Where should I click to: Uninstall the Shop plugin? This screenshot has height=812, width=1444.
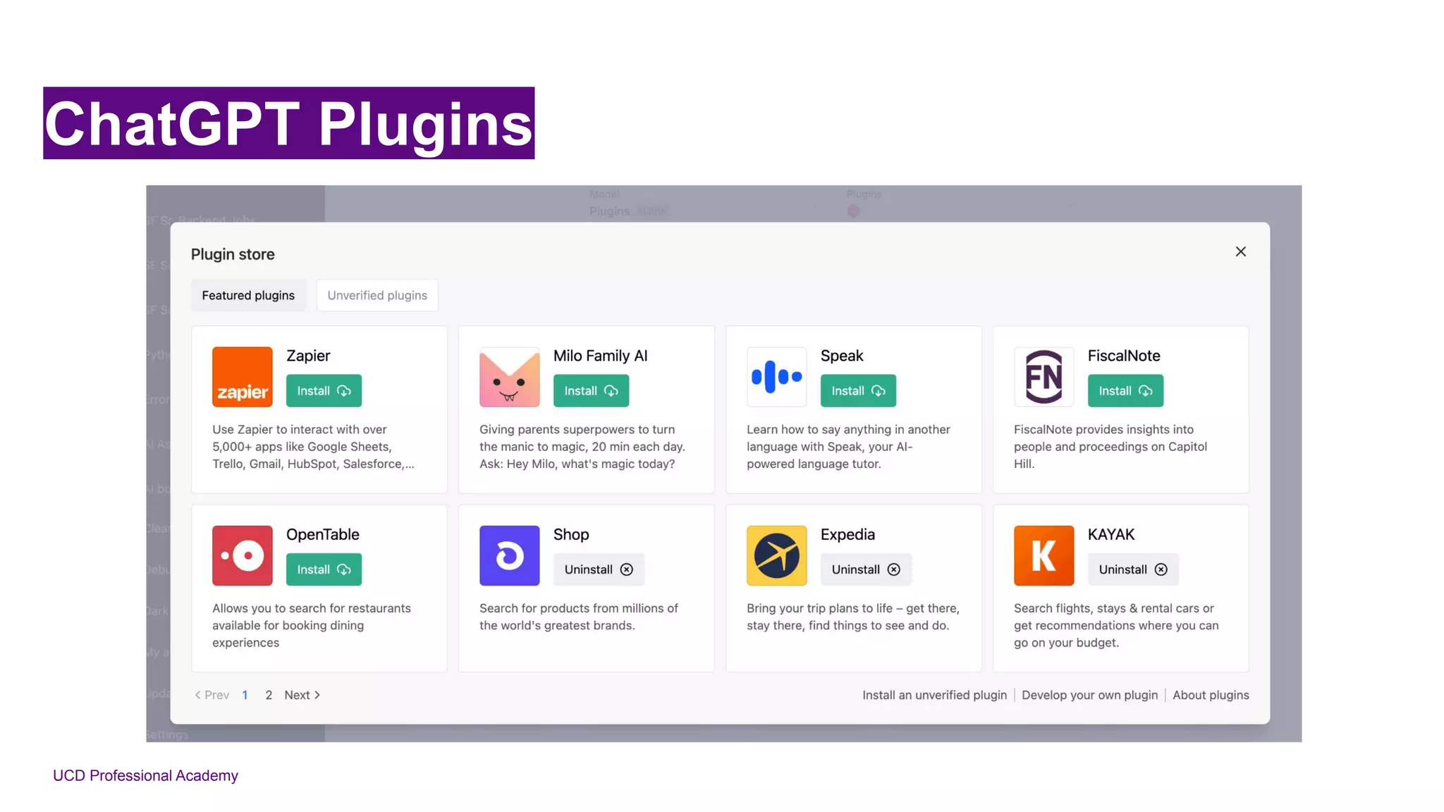pos(599,570)
